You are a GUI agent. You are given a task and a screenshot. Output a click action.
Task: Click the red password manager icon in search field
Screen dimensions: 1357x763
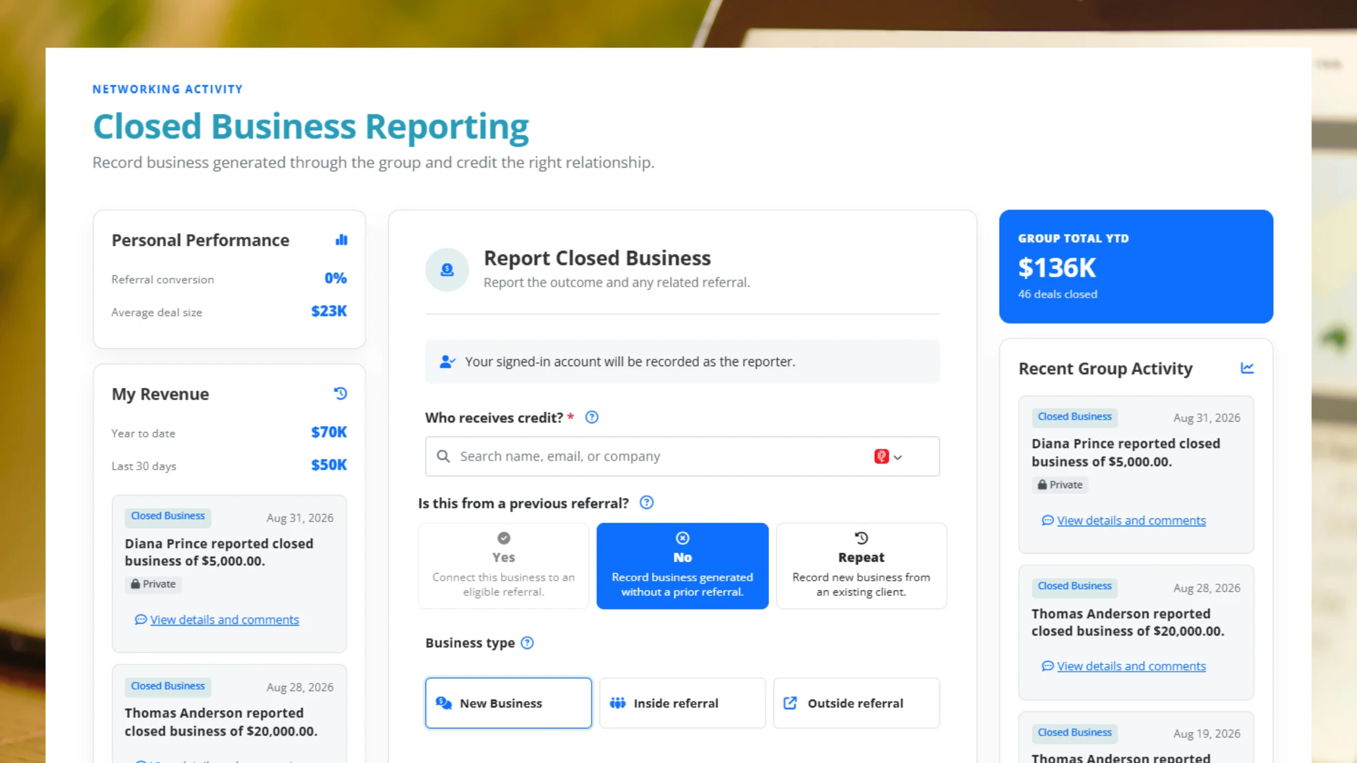tap(881, 456)
